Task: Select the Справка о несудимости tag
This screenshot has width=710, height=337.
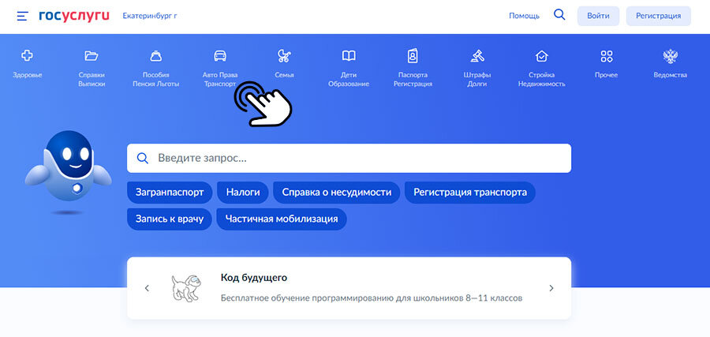Action: pyautogui.click(x=336, y=192)
